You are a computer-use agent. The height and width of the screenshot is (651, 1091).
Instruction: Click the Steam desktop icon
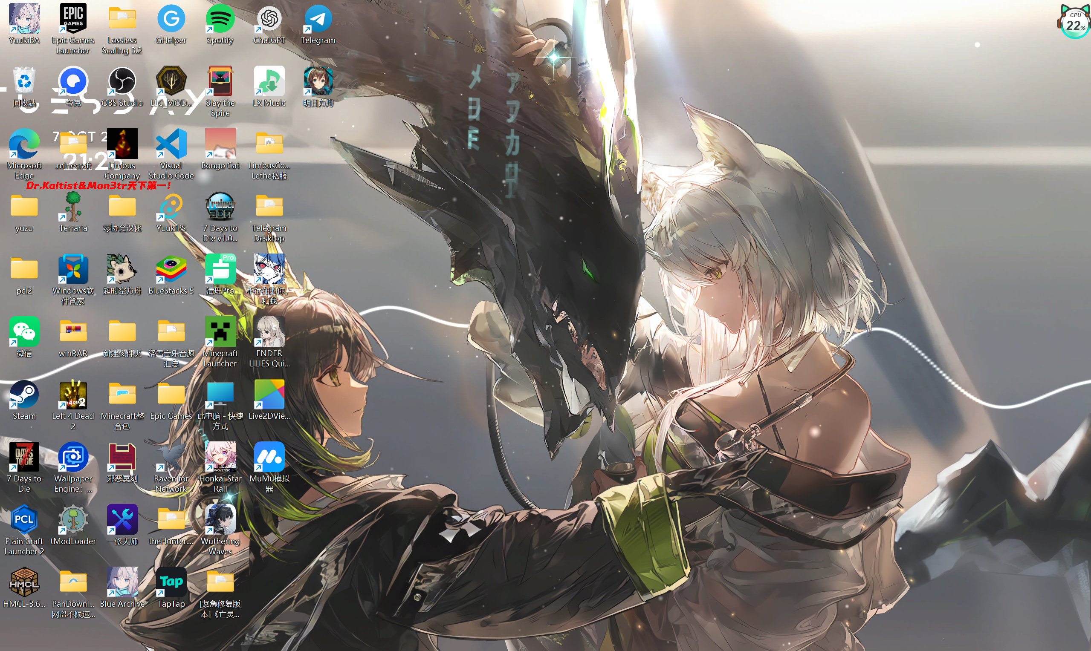(24, 395)
